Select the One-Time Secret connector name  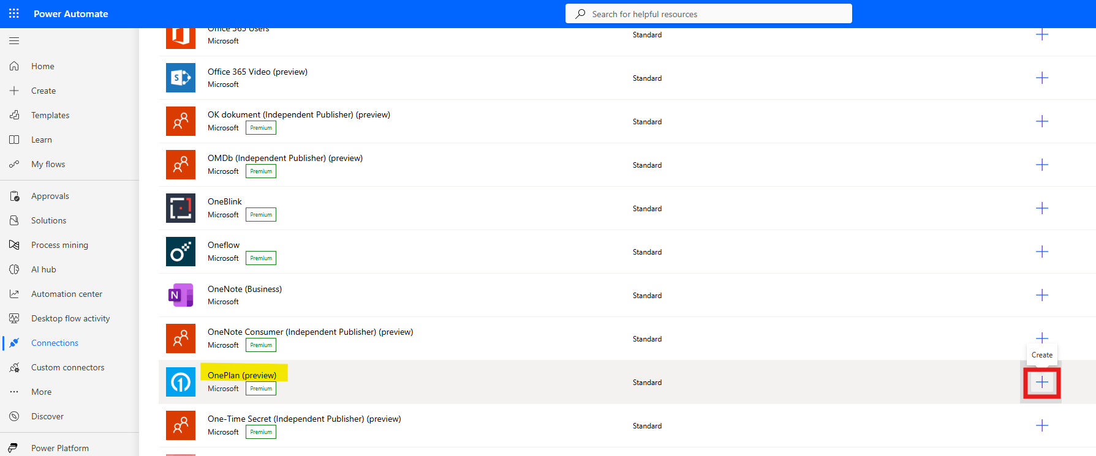[304, 419]
